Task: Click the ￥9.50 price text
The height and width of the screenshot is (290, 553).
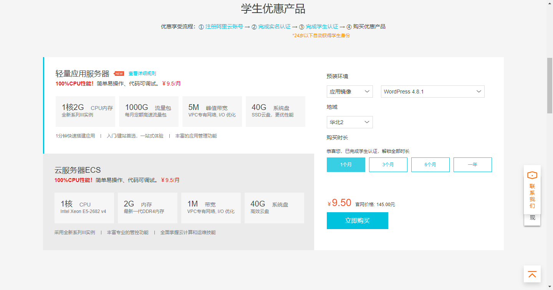Action: [x=339, y=203]
